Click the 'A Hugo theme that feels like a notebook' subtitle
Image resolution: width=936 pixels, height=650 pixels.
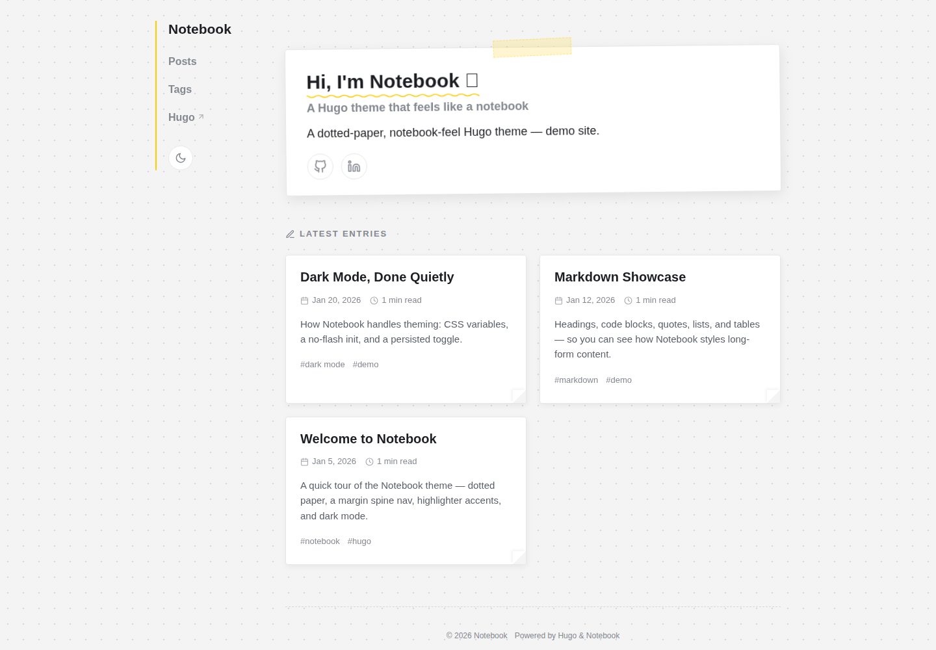pos(417,107)
